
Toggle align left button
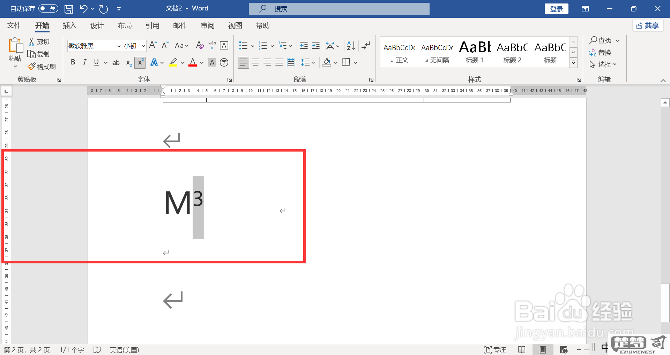(244, 62)
